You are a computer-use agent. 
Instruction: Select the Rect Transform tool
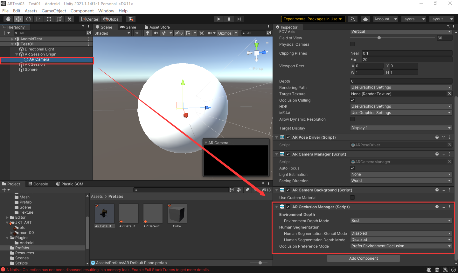[49, 19]
